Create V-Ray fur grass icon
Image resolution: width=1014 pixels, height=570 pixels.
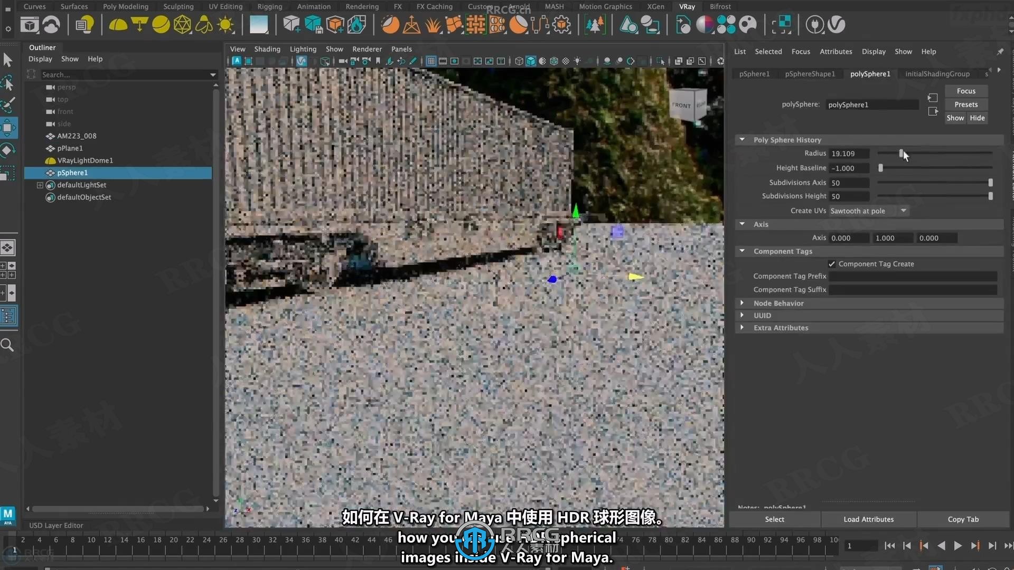433,25
